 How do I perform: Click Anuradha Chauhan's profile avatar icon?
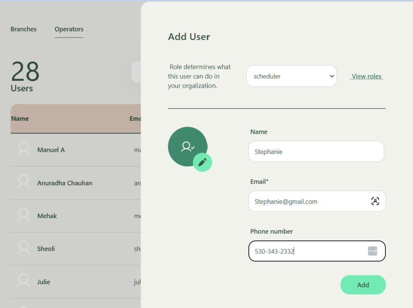coord(24,183)
